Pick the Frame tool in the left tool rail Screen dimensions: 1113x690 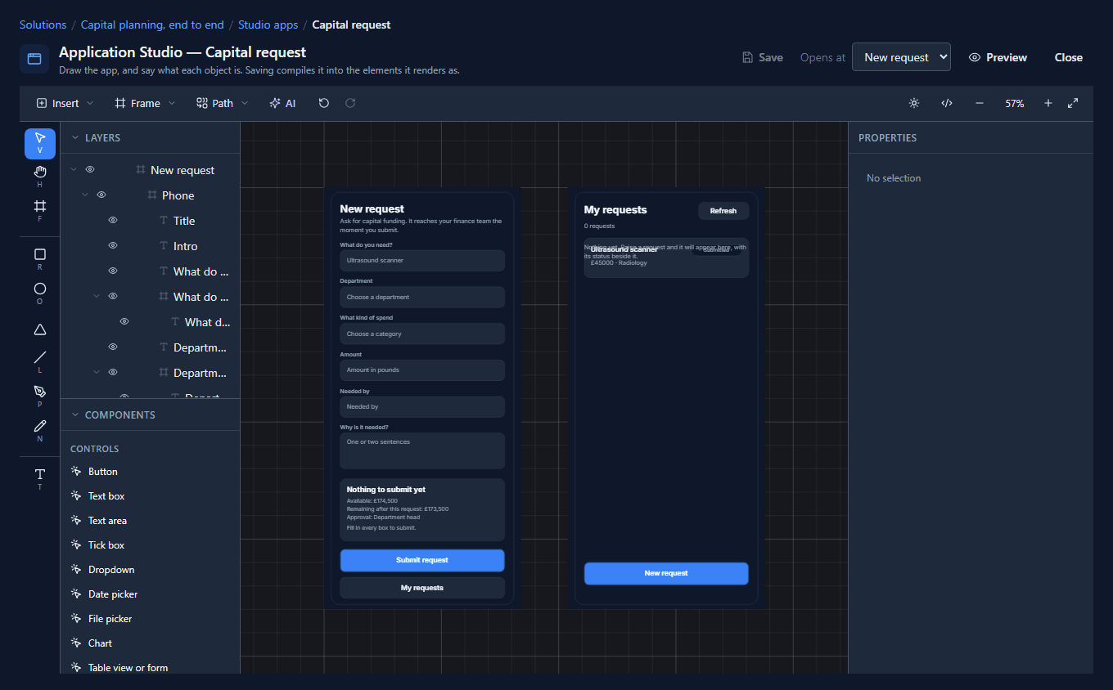coord(40,211)
